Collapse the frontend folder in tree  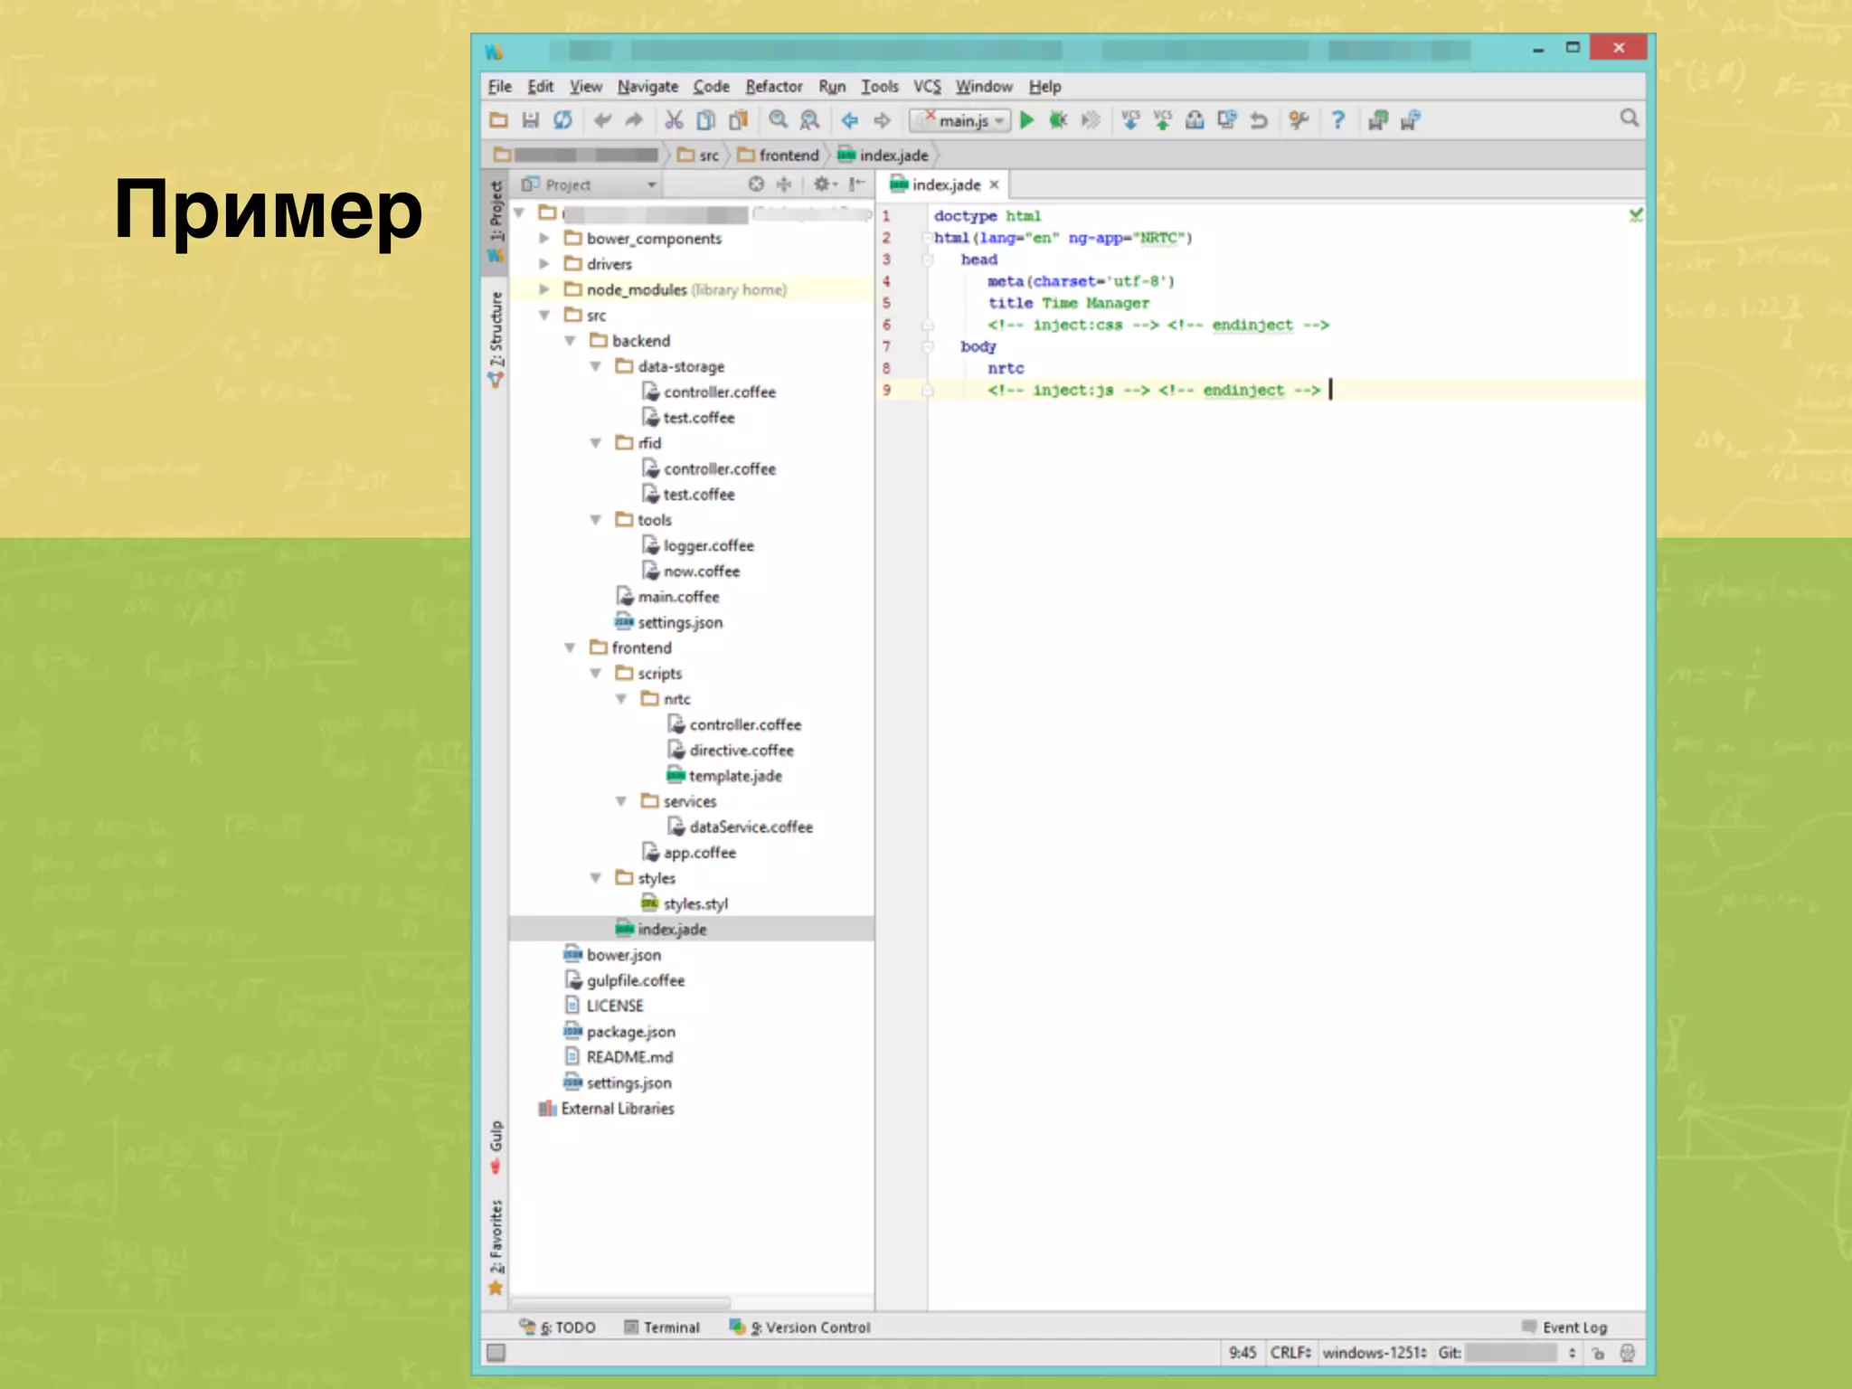click(570, 647)
